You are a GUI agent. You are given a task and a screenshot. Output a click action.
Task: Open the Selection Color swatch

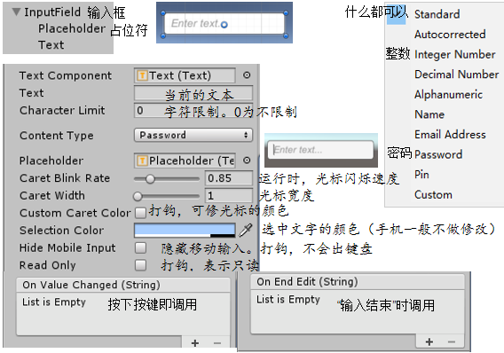(185, 231)
